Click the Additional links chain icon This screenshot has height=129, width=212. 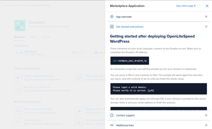coord(112,125)
